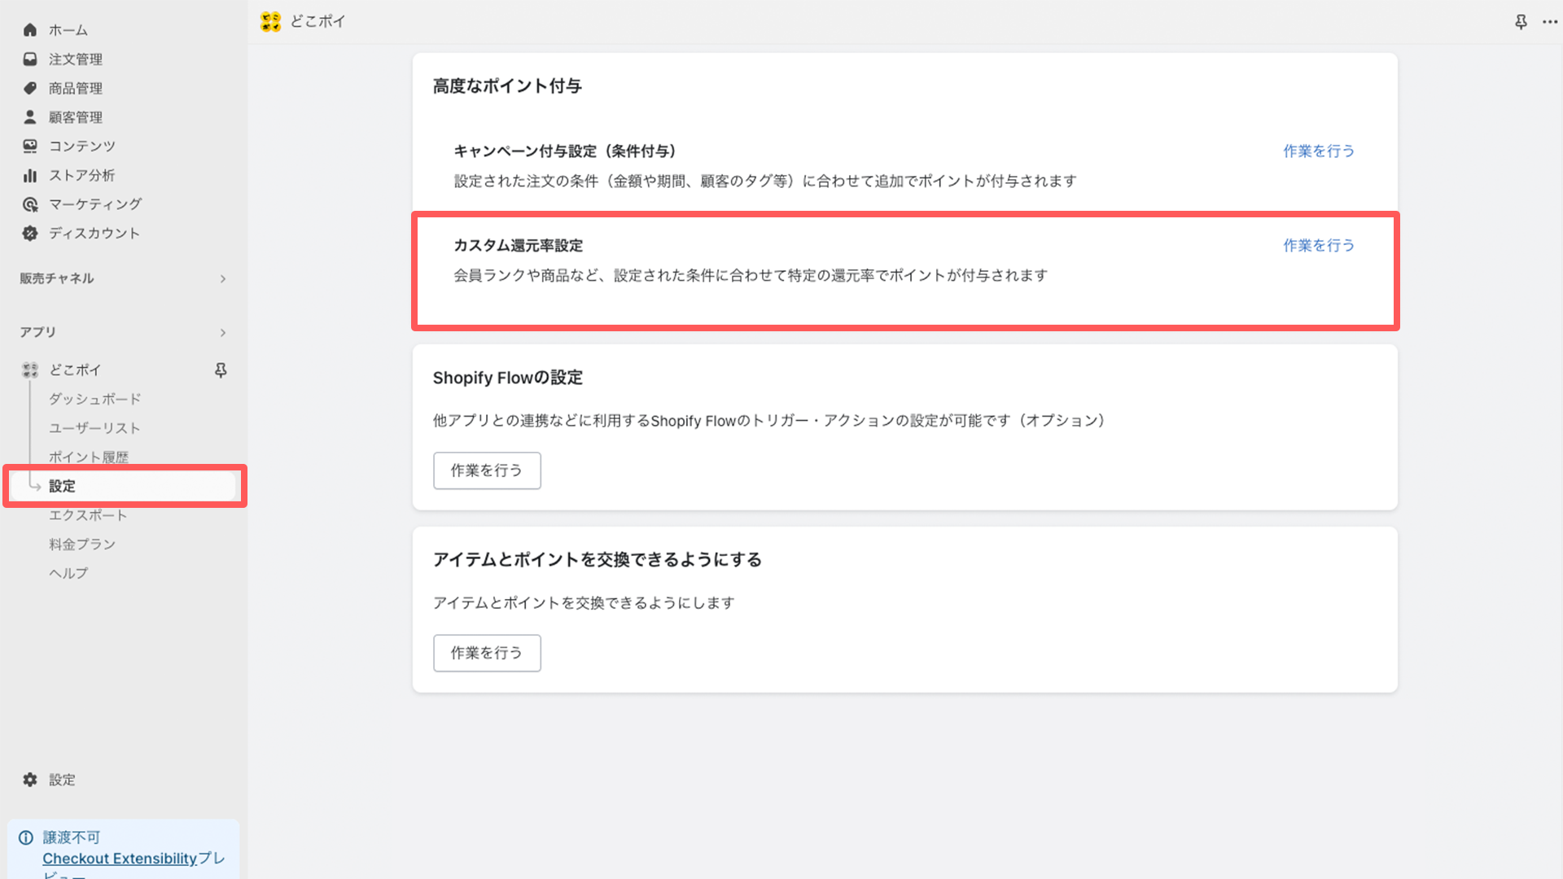1563x879 pixels.
Task: Click the 販売チャネル section label
Action: [x=57, y=278]
